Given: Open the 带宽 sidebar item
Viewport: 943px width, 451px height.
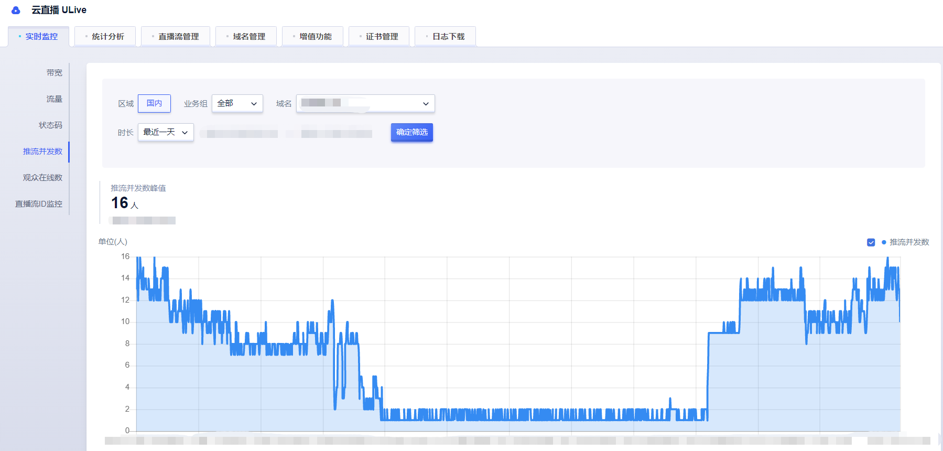Looking at the screenshot, I should (x=54, y=73).
